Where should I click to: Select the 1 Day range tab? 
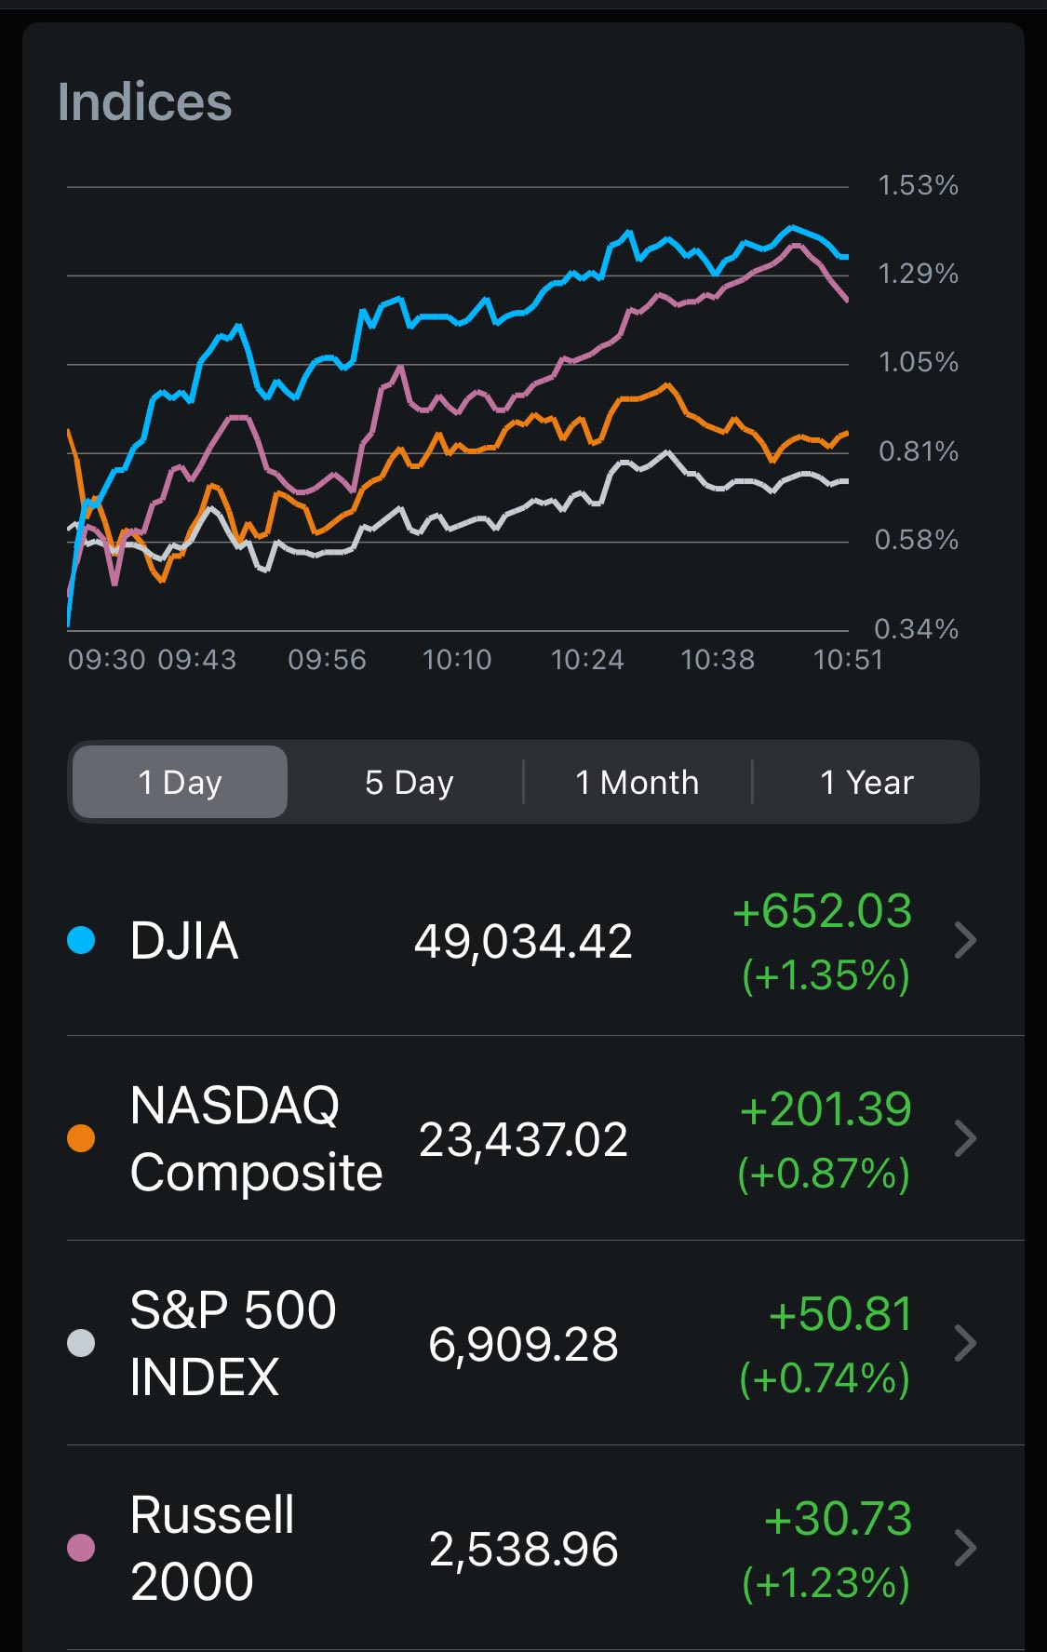[180, 782]
